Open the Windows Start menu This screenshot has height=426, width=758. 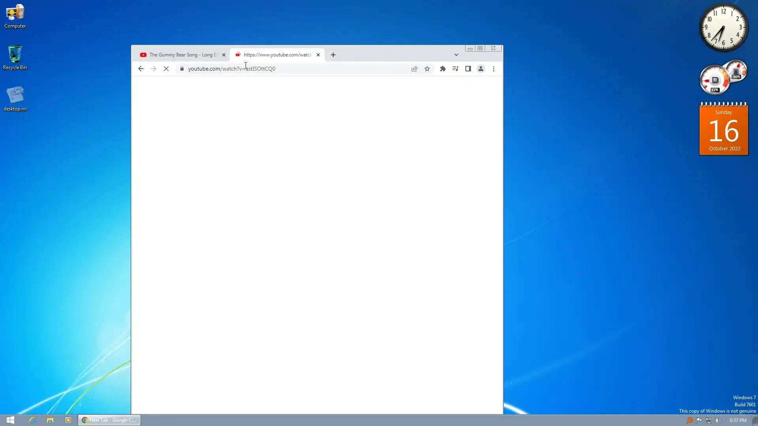point(10,420)
